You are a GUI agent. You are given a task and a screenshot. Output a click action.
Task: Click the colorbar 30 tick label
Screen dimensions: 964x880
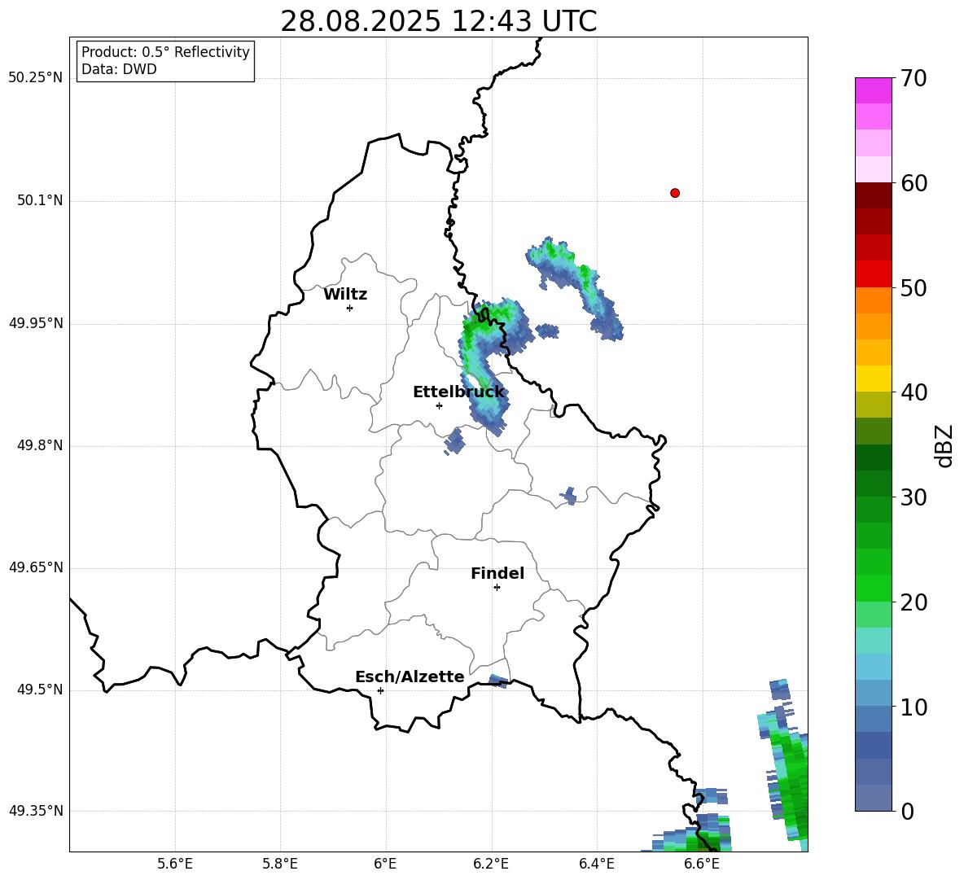point(914,497)
